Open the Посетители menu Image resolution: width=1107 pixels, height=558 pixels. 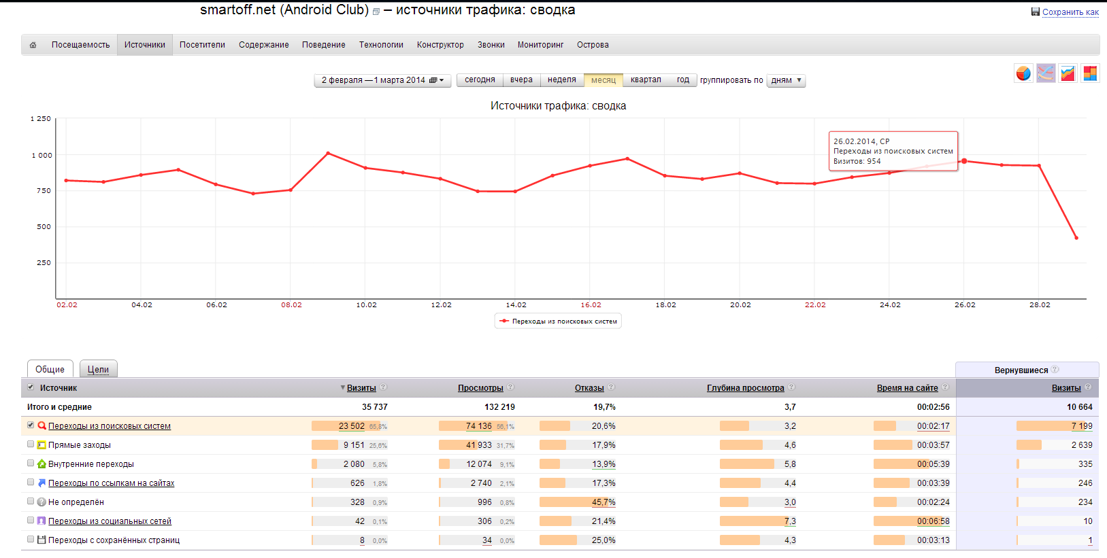pos(202,45)
